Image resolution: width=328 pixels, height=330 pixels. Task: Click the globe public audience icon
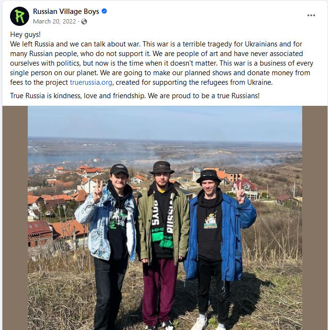tap(84, 22)
